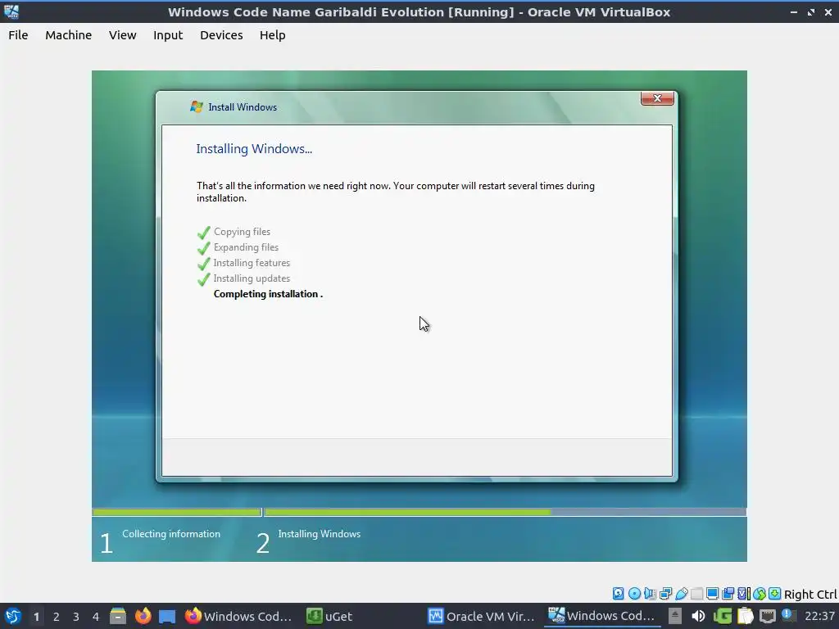Click the 'Installing Windows...' heading

coord(254,149)
